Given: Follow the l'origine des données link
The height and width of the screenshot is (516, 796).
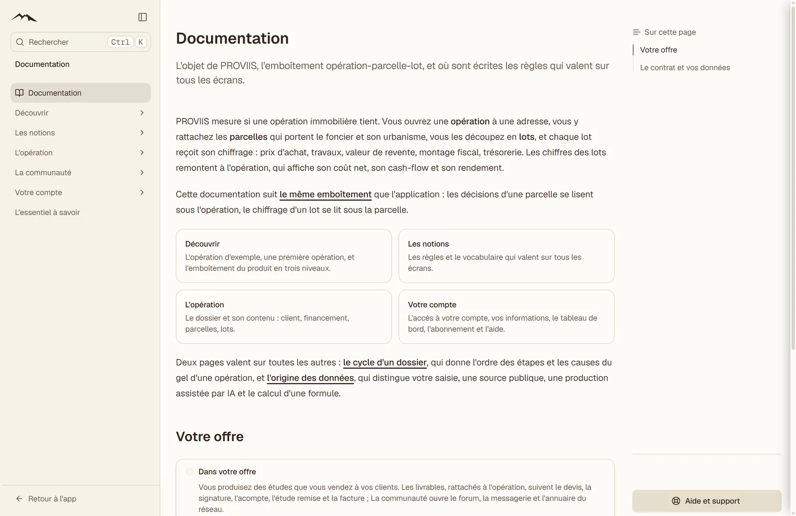Looking at the screenshot, I should (310, 378).
